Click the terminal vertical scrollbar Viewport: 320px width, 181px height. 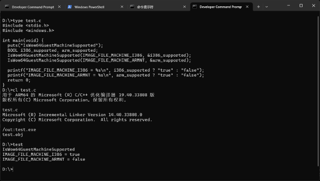[318, 91]
